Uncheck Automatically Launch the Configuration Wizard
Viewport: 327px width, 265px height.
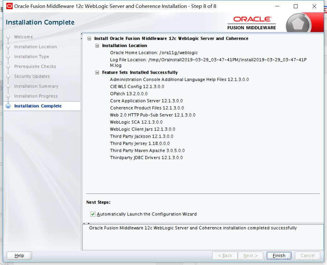point(93,214)
